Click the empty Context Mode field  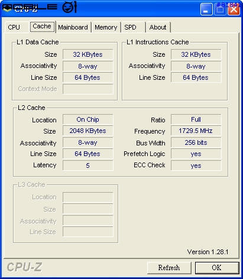tap(88, 89)
